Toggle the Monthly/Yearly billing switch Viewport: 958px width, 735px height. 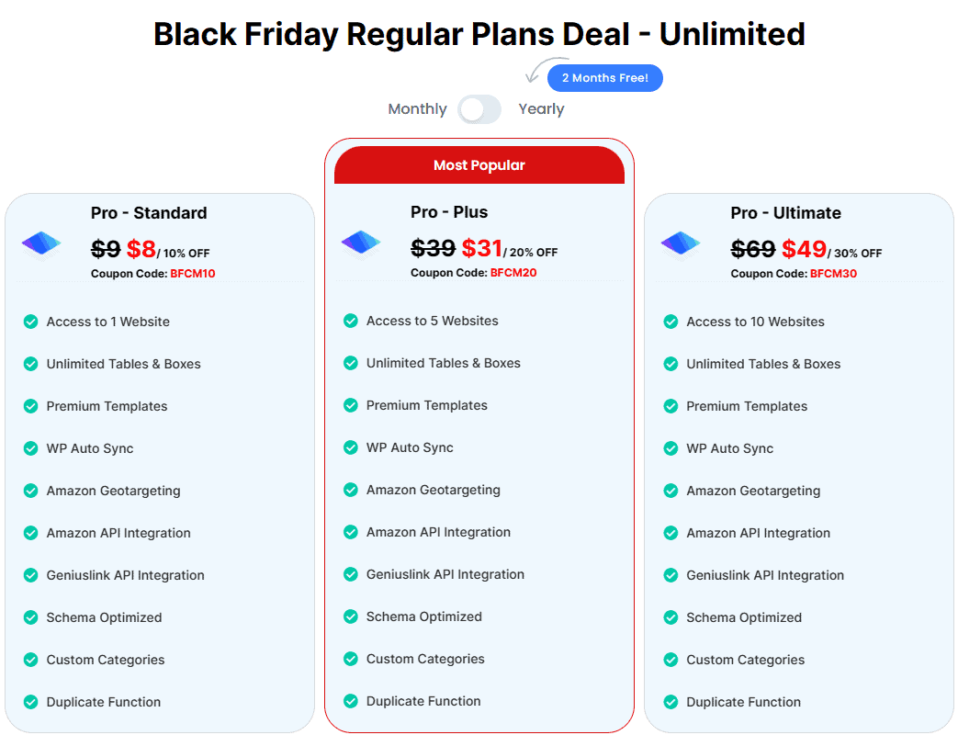[x=479, y=109]
